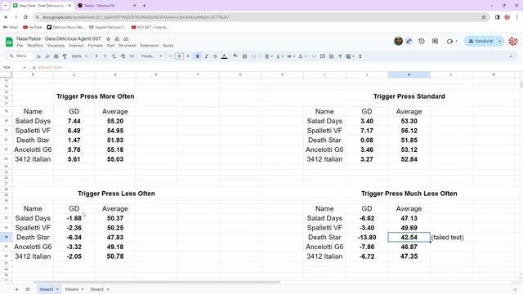
Task: Open the comments panel icon
Action: (435, 41)
